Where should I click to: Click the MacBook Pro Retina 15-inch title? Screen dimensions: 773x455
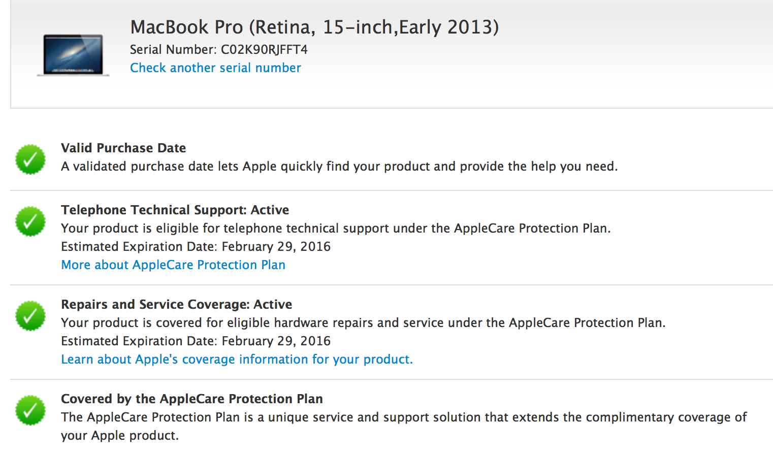(314, 27)
